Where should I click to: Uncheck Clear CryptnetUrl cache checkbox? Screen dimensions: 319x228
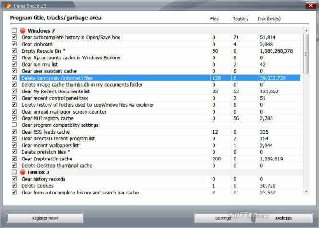click(x=14, y=159)
